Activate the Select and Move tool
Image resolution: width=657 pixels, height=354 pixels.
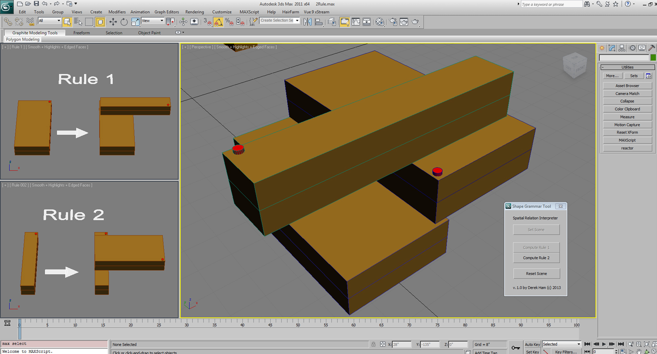pos(113,22)
